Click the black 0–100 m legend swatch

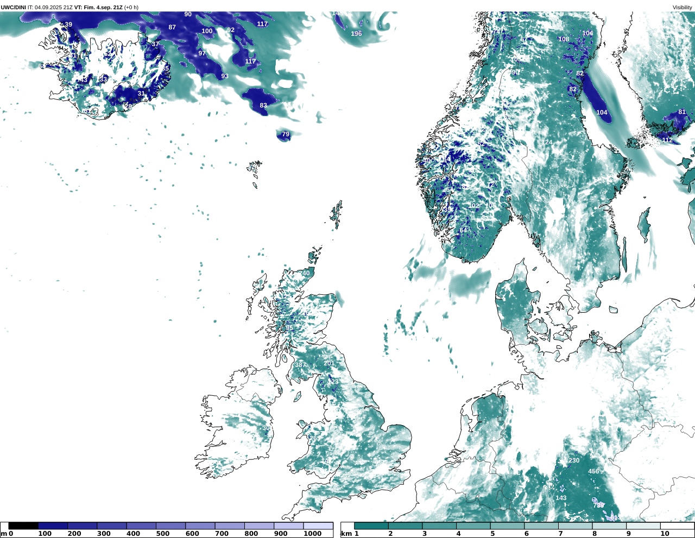23,526
